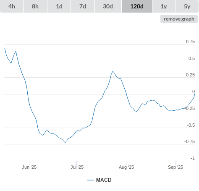Click the Aug '25 axis label
This screenshot has width=199, height=191.
pyautogui.click(x=126, y=167)
